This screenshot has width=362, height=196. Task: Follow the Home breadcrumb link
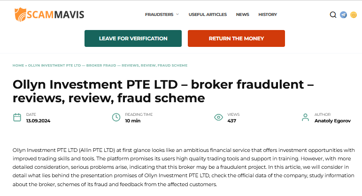(x=18, y=65)
